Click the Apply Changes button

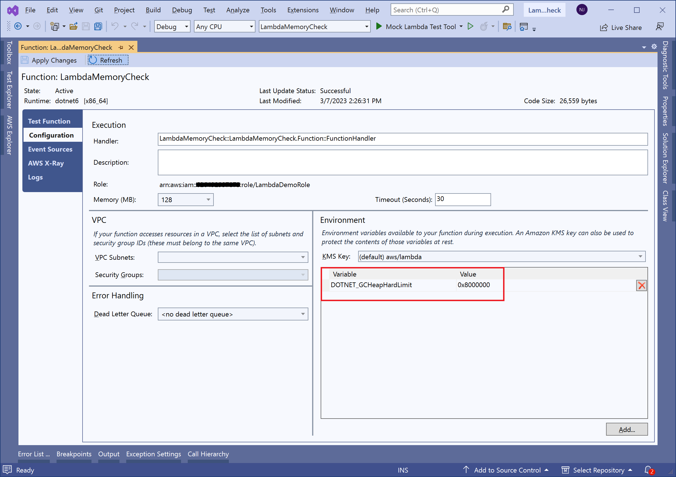(x=50, y=60)
